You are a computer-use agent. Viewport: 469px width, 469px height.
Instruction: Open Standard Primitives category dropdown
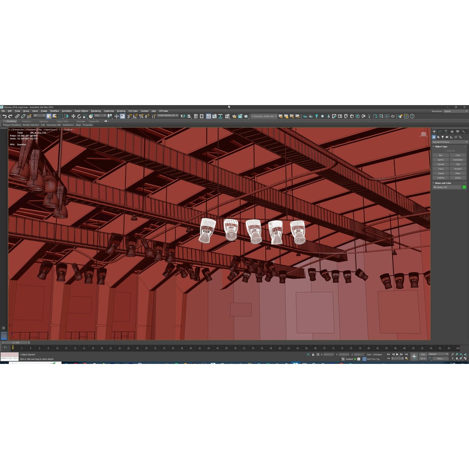click(x=449, y=142)
